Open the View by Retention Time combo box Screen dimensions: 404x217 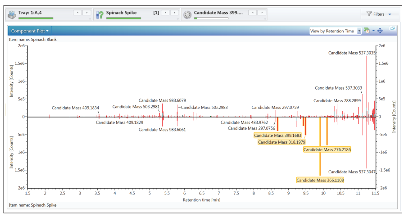click(335, 31)
